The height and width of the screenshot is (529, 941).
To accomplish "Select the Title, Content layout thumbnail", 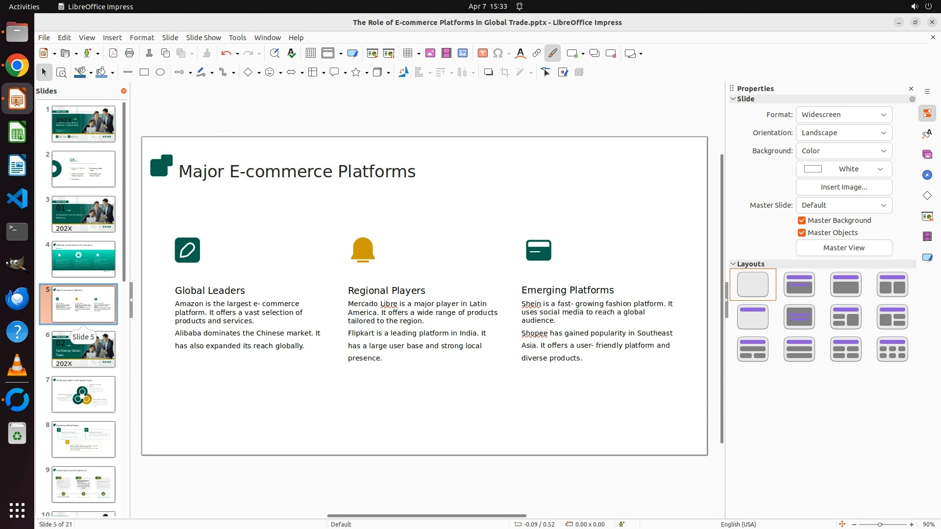I will pyautogui.click(x=845, y=285).
